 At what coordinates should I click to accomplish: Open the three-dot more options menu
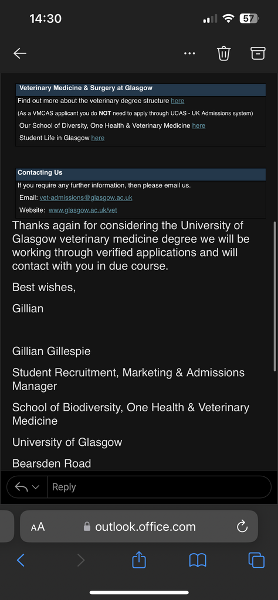tap(189, 53)
